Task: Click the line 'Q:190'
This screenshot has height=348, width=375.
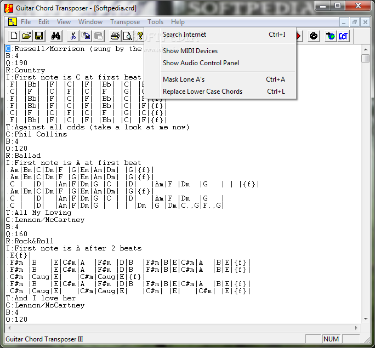Action: 16,63
